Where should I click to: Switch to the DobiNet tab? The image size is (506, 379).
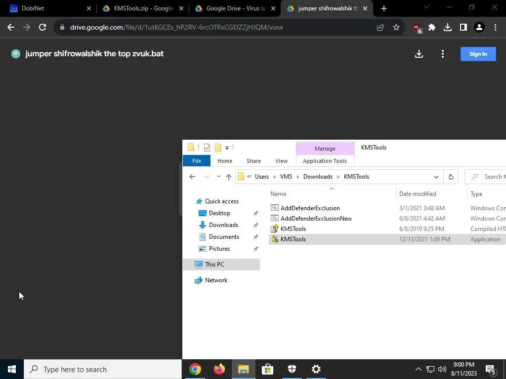tap(48, 8)
